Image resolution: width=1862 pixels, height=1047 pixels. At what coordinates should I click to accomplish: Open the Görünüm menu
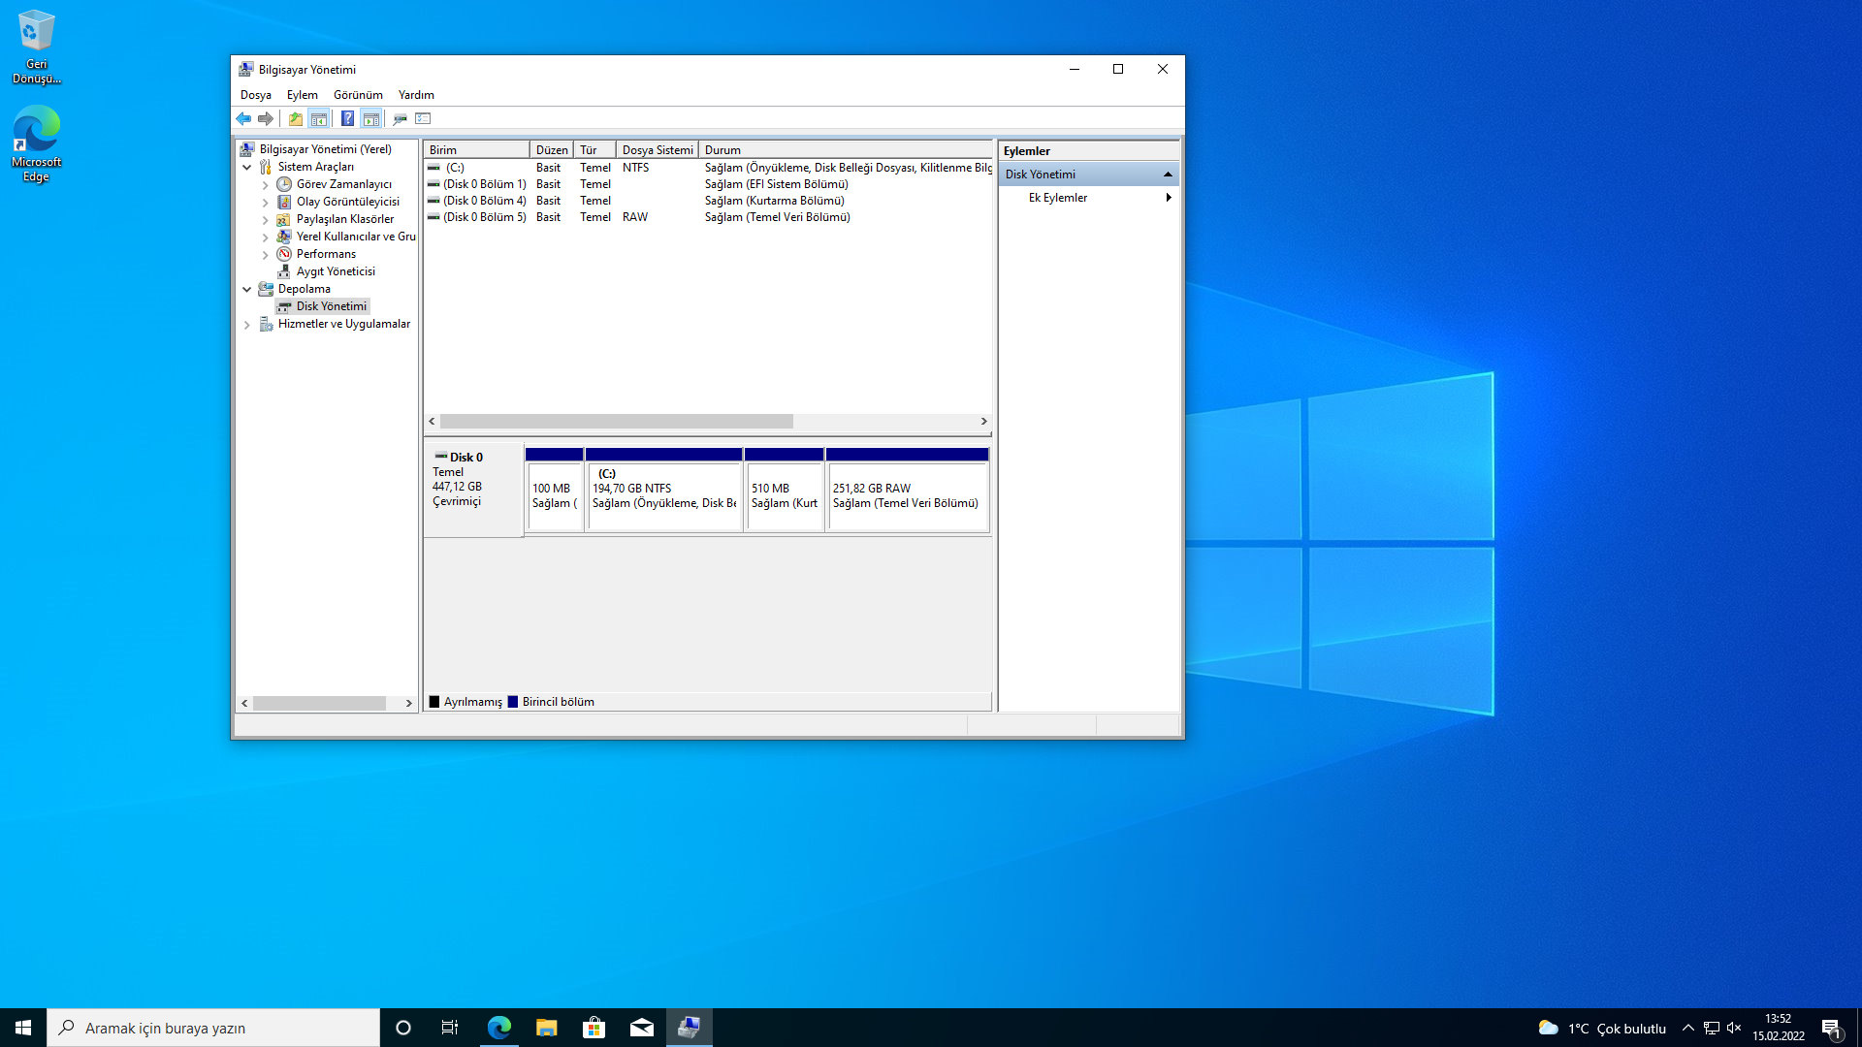(358, 95)
